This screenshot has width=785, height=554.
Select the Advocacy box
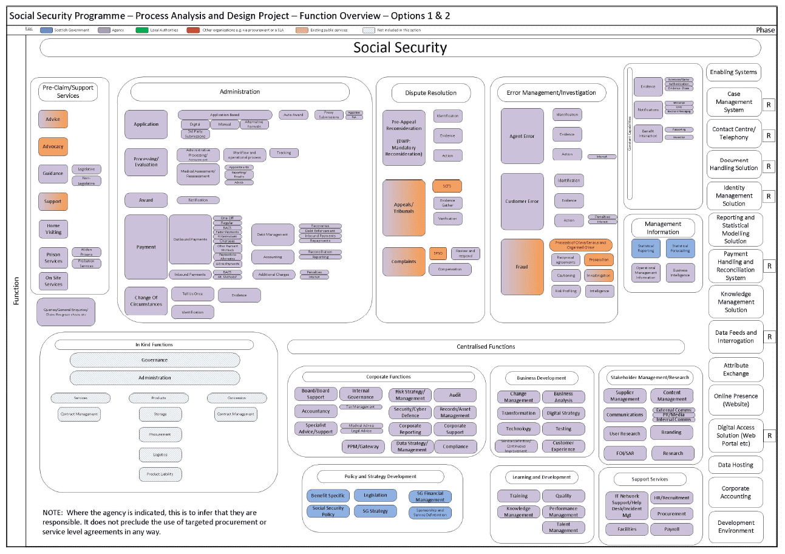(x=53, y=147)
